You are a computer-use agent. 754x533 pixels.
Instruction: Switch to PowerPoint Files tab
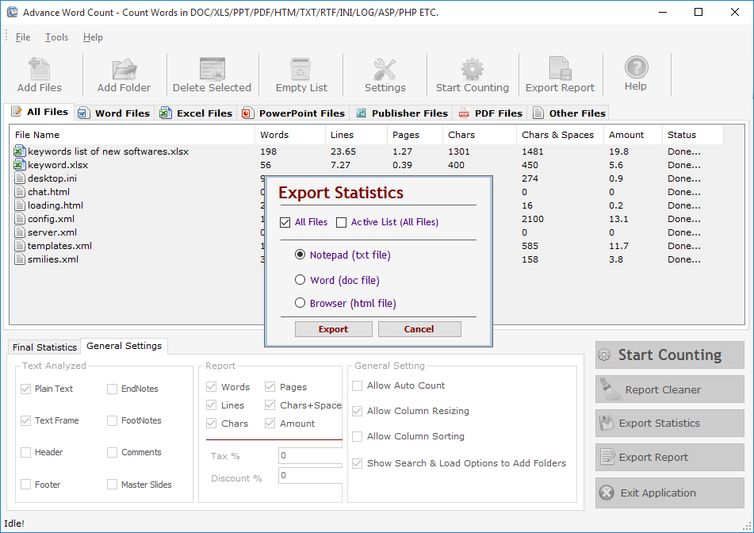point(293,113)
